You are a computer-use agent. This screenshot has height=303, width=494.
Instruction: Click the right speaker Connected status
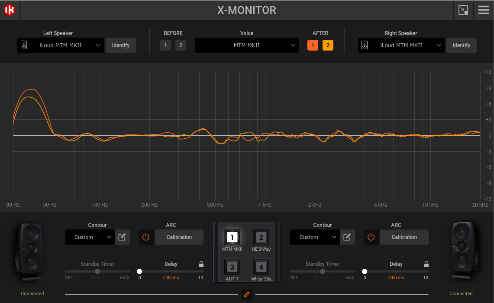[x=461, y=293]
